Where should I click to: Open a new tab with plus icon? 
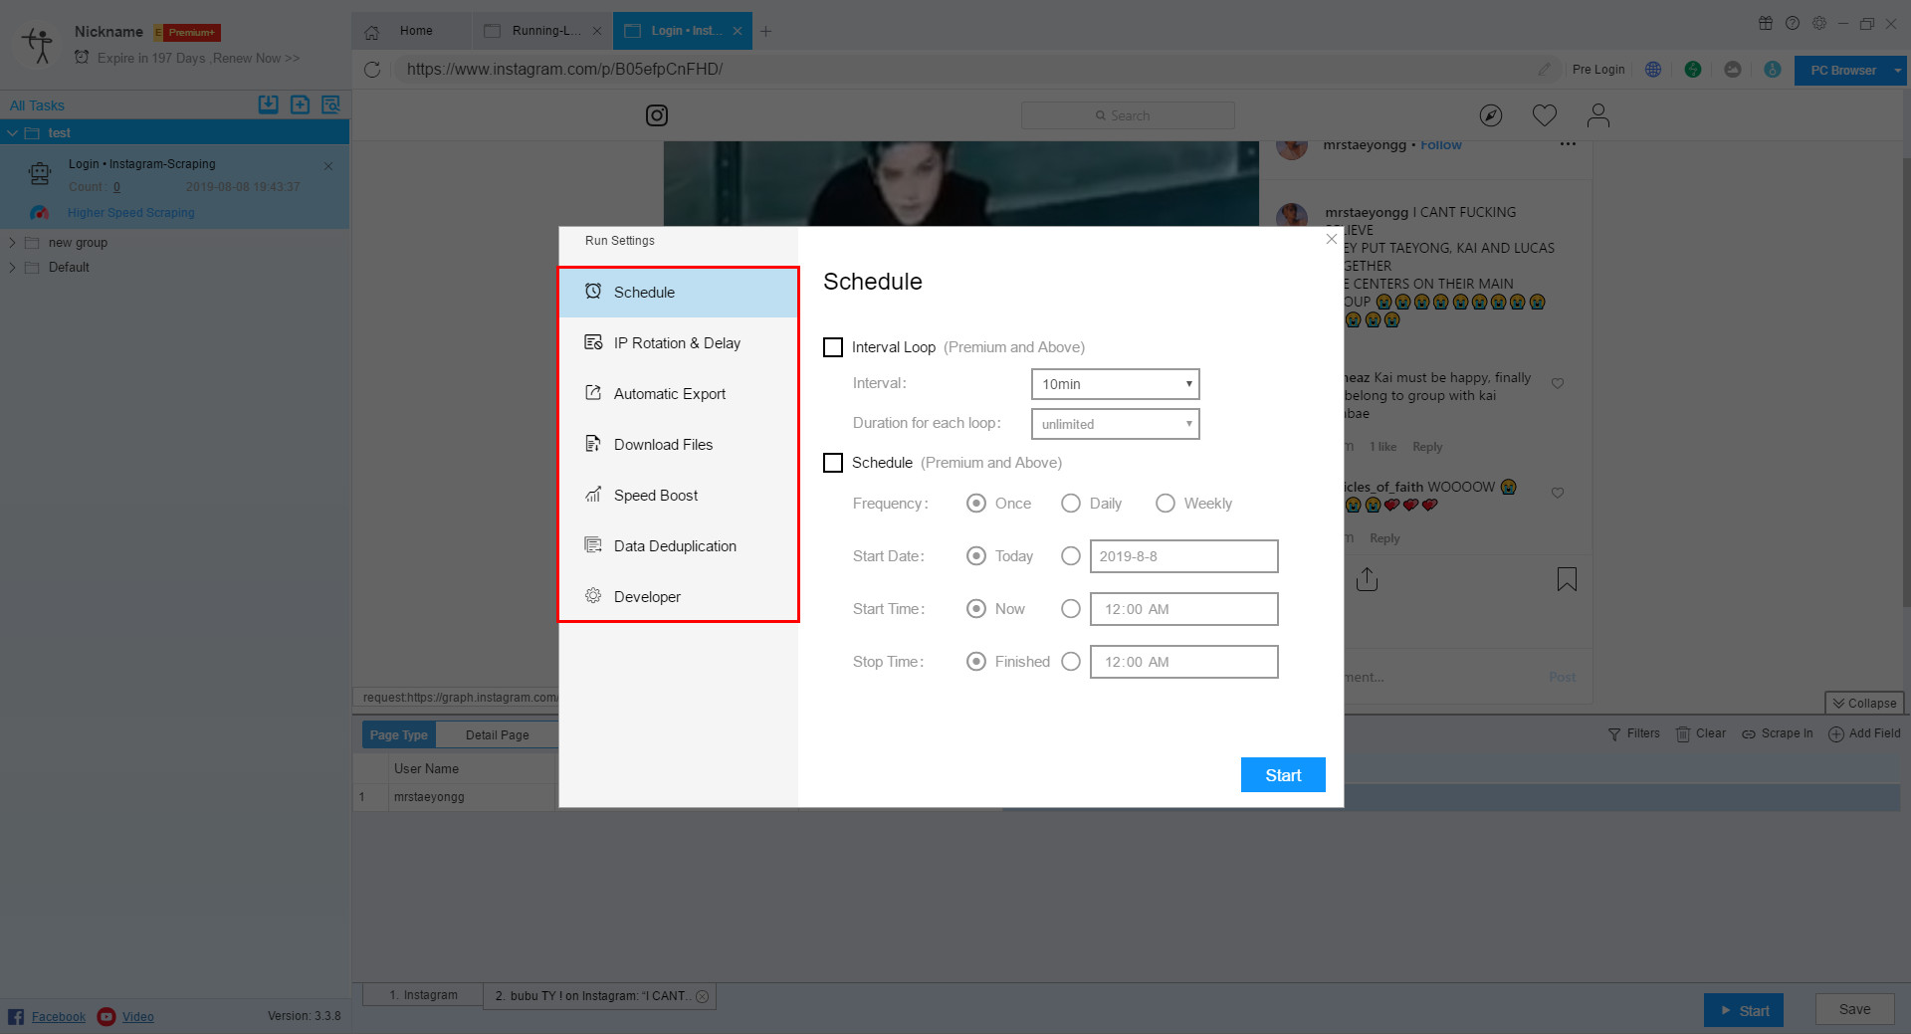pyautogui.click(x=765, y=32)
